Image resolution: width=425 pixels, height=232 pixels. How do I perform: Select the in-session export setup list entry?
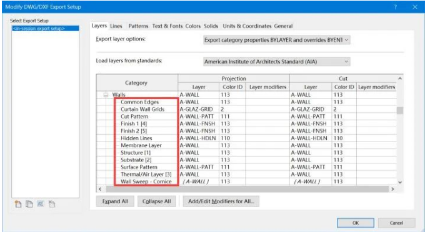click(46, 29)
